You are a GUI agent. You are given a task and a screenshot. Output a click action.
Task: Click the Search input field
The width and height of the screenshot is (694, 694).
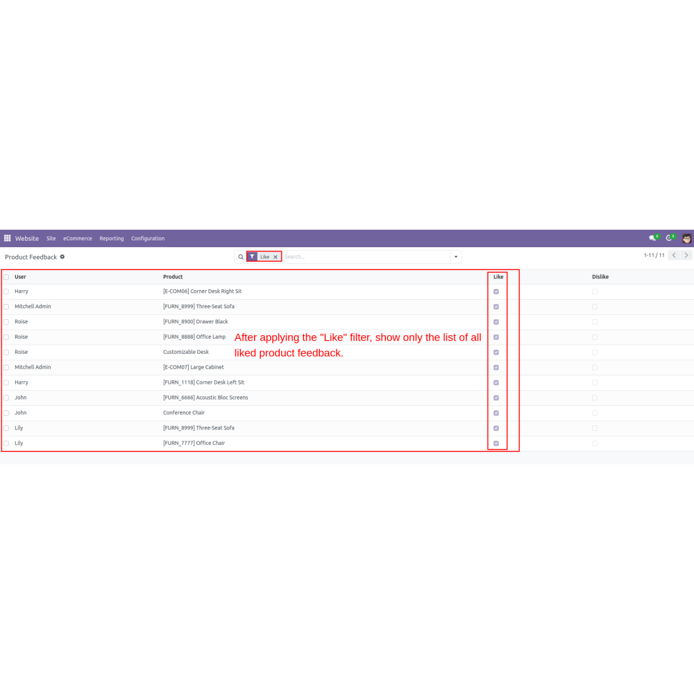pyautogui.click(x=366, y=257)
